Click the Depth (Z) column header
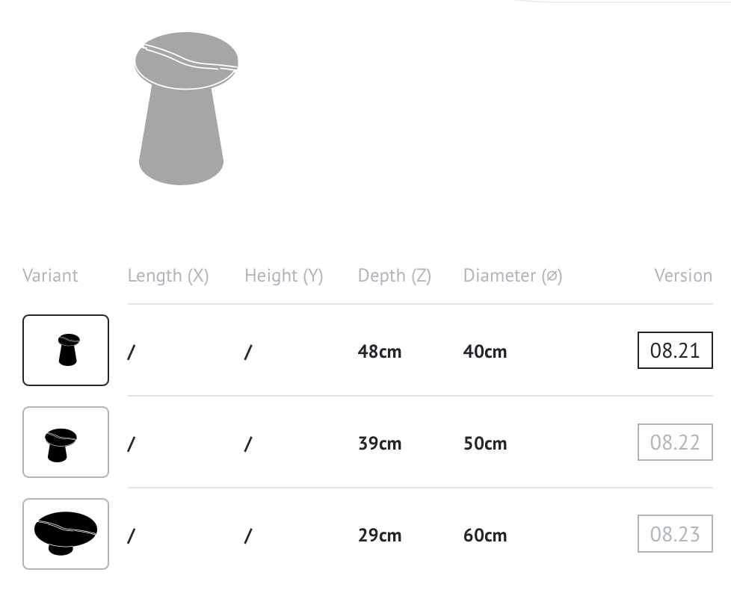731x590 pixels. pos(395,276)
